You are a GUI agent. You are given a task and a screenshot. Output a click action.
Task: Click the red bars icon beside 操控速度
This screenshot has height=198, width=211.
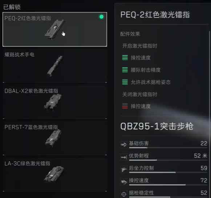point(125,106)
